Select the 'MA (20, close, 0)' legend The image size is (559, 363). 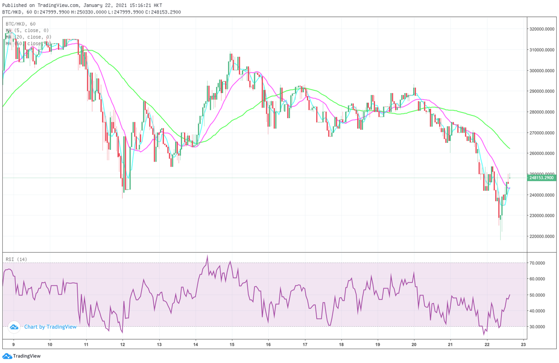click(28, 37)
